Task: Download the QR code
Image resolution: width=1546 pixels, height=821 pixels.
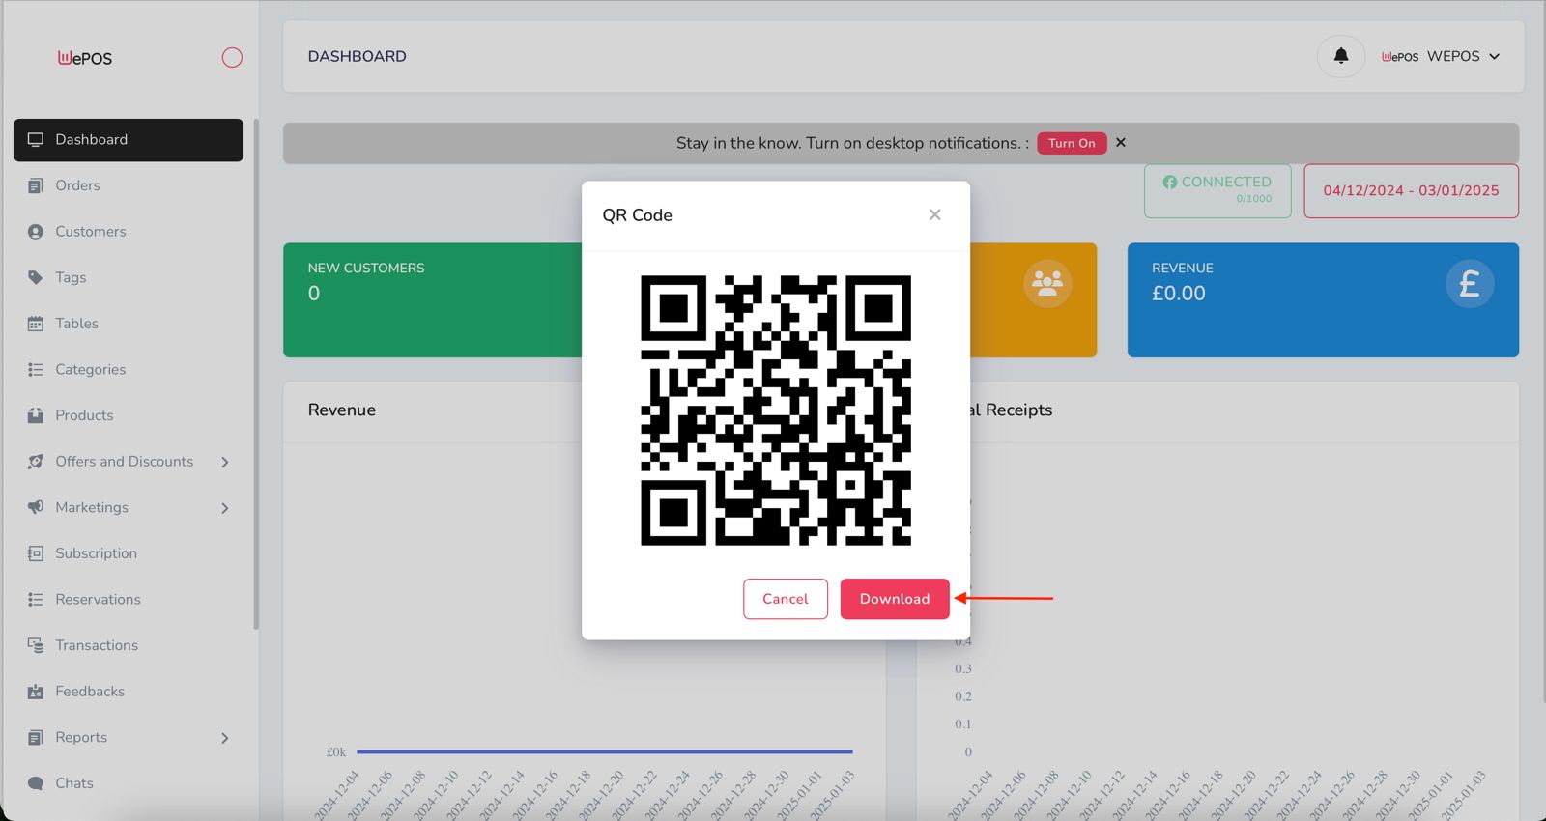Action: pyautogui.click(x=895, y=599)
